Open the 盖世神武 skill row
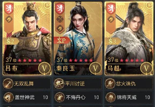The width and height of the screenshot is (155, 107). tap(27, 97)
